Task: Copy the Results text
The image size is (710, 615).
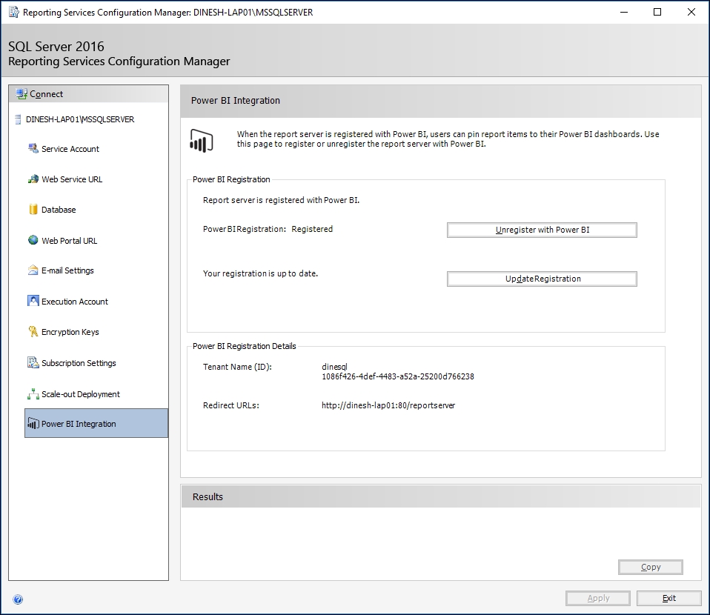Action: pos(650,567)
